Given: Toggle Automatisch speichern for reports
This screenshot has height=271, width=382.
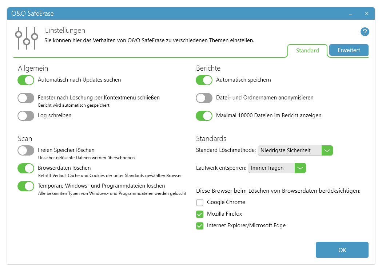Looking at the screenshot, I should (204, 80).
